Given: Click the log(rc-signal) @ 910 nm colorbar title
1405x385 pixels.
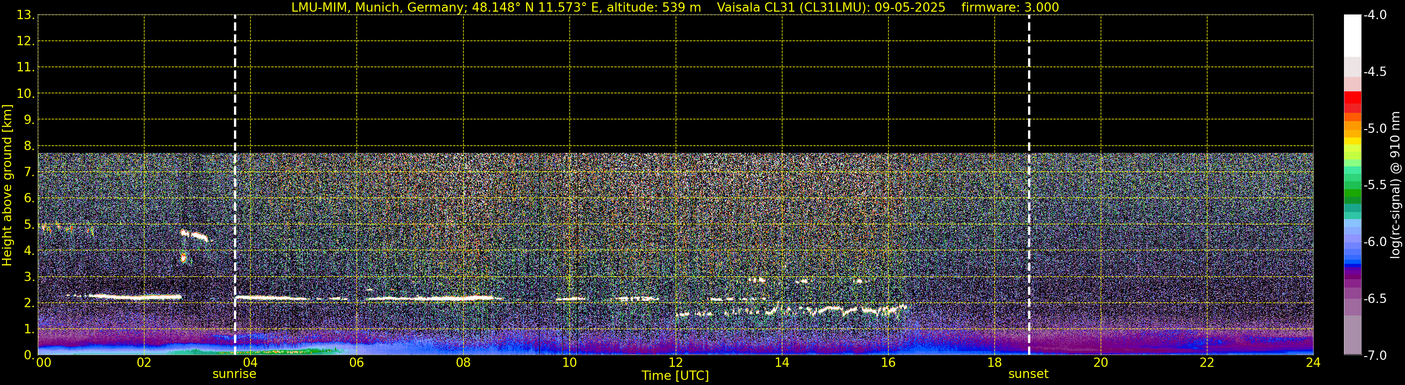Looking at the screenshot, I should coord(1396,186).
